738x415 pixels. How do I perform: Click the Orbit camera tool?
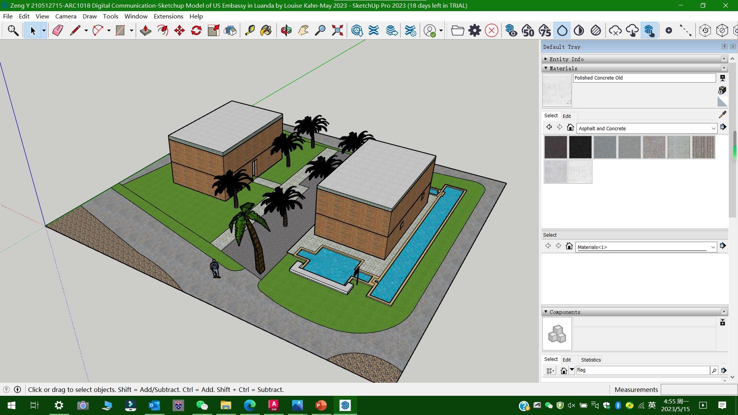coord(286,30)
